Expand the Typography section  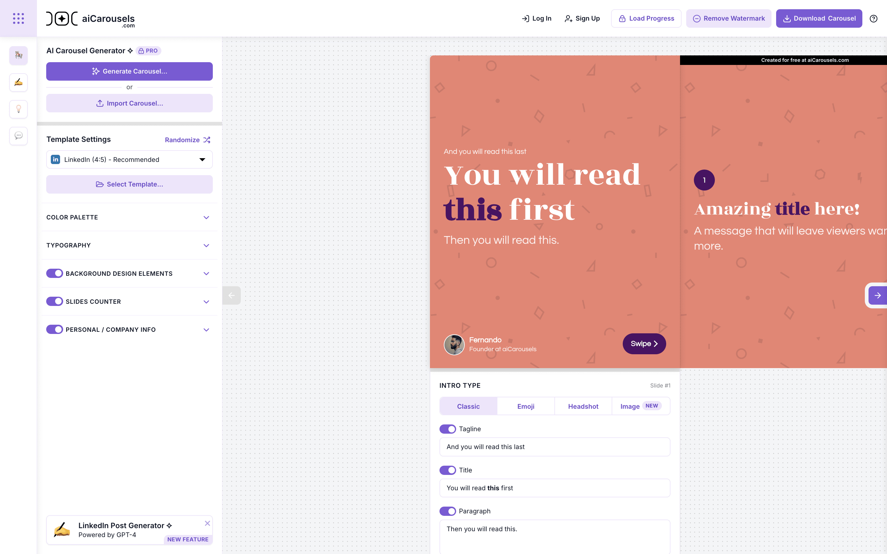coord(206,245)
